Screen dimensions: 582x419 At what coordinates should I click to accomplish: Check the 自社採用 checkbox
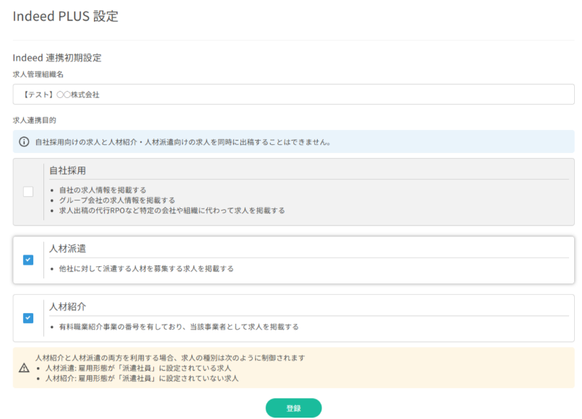28,192
